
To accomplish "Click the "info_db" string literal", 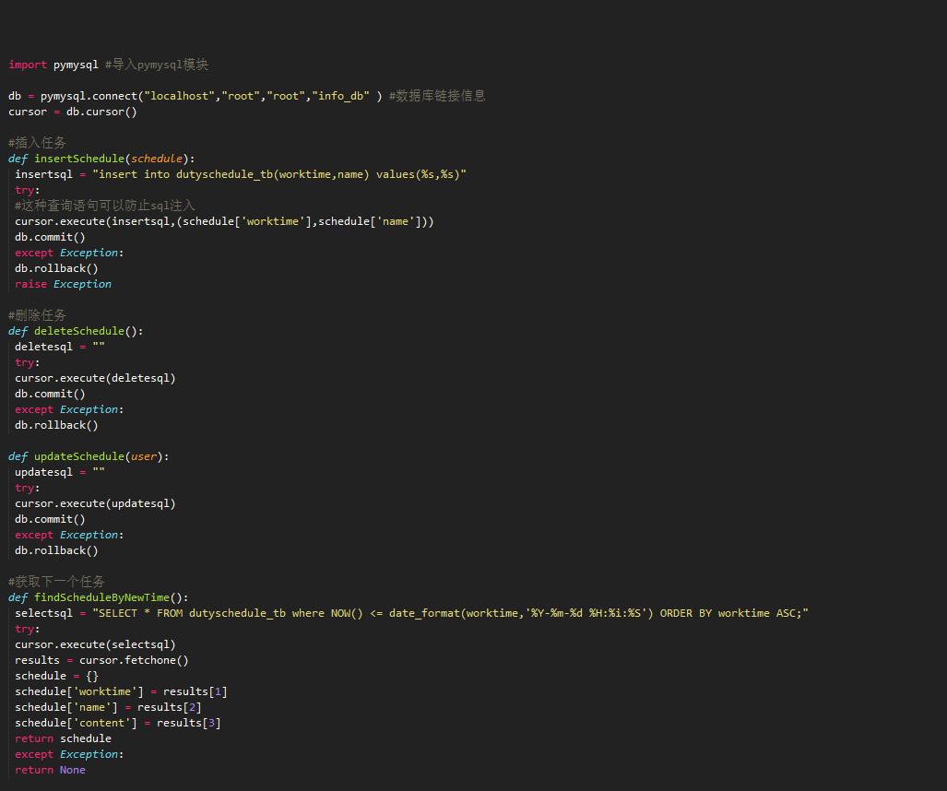I will pos(340,96).
